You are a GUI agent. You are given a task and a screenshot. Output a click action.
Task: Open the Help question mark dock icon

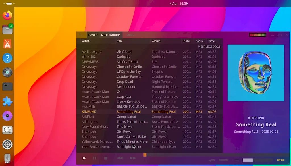(x=7, y=58)
